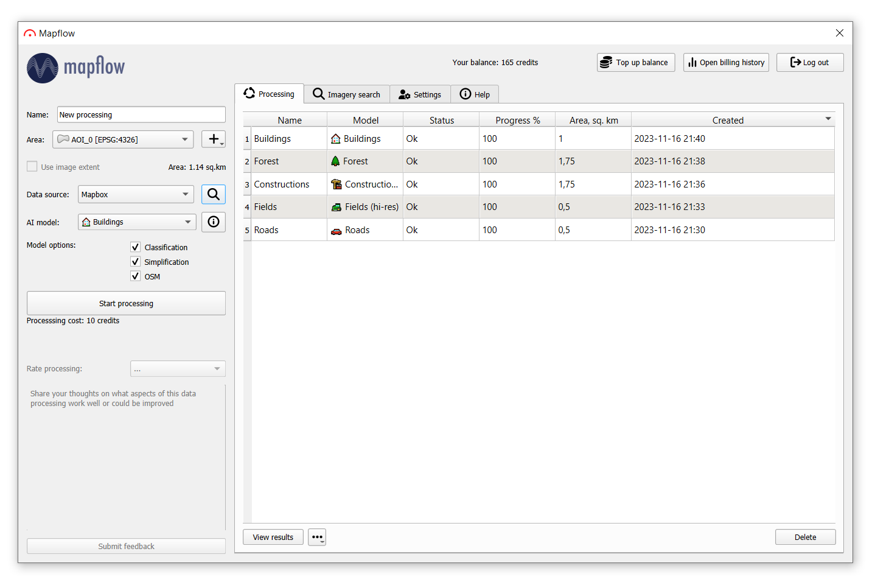This screenshot has height=585, width=875.
Task: Click the created date 2023-11-16 21:36
Action: tap(669, 184)
